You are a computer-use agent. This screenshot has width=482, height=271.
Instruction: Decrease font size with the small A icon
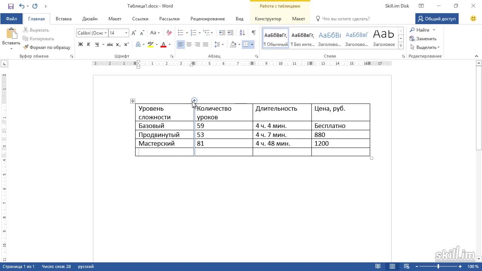coord(142,33)
